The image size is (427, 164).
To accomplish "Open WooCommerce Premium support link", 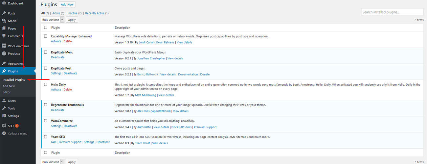I will tap(205, 127).
